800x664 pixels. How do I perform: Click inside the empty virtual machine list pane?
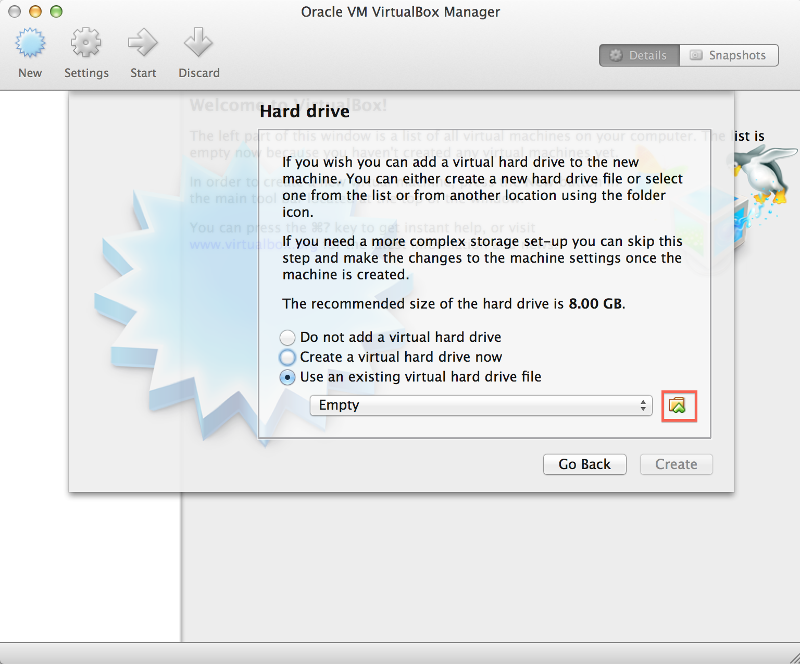[89, 568]
